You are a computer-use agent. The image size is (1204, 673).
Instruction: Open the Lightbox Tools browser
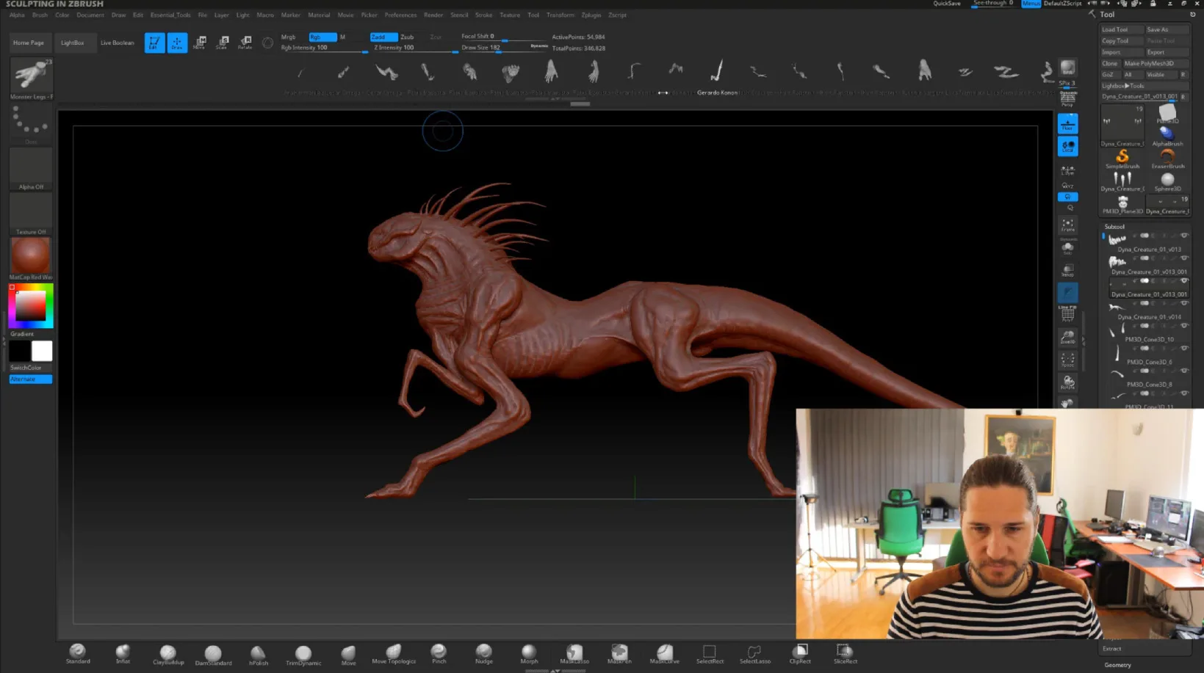[1123, 86]
